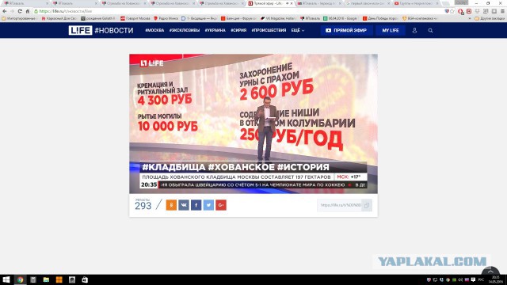Click the red Opera-style extension icon
This screenshot has width=507, height=285.
click(461, 11)
